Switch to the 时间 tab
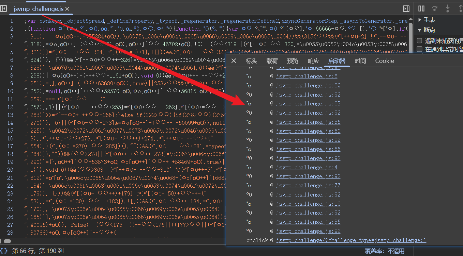 click(360, 61)
